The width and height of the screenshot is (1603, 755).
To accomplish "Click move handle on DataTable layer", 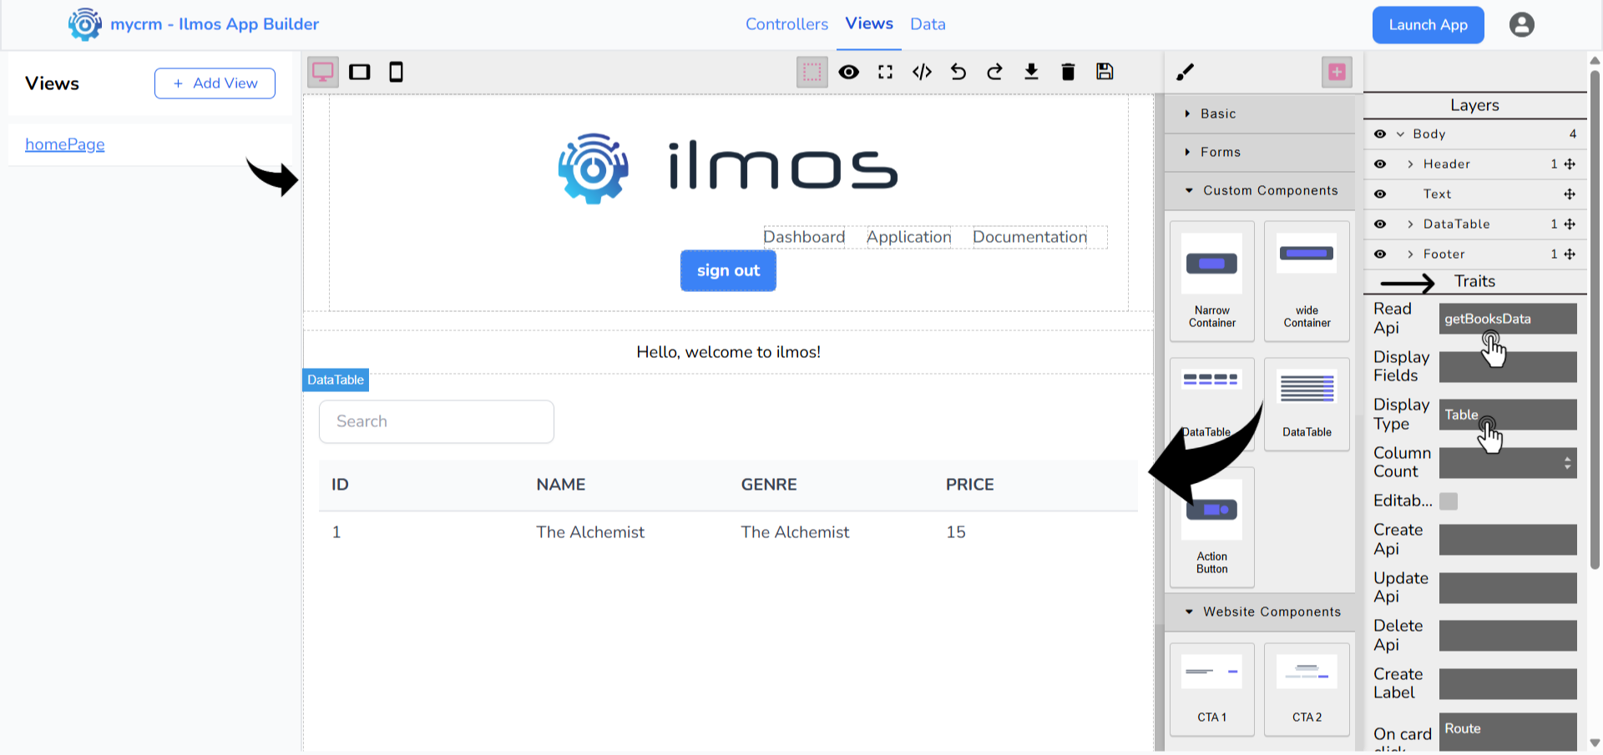I will [x=1570, y=224].
